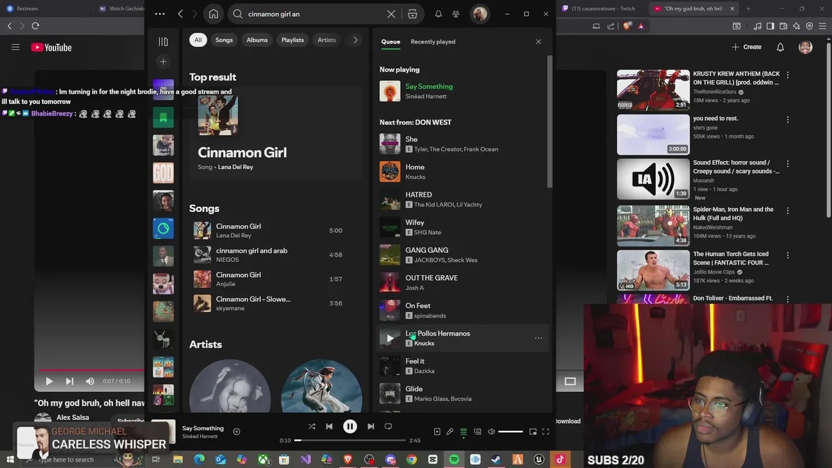832x468 pixels.
Task: Skip to the next track in Spotify
Action: click(370, 426)
